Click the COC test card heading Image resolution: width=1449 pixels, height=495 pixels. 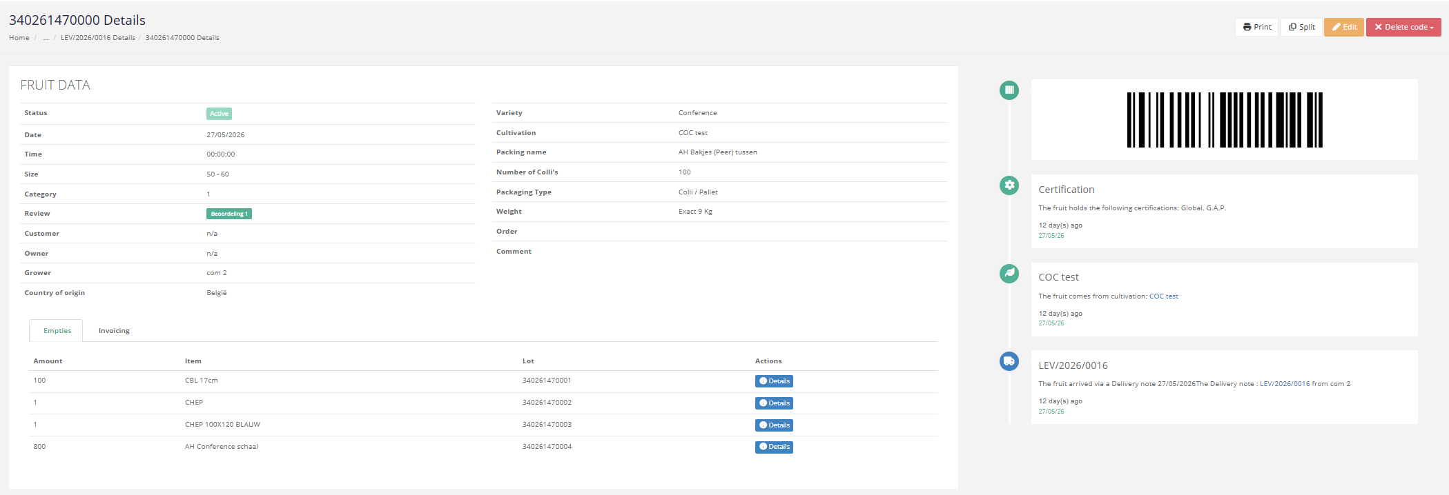pos(1058,277)
